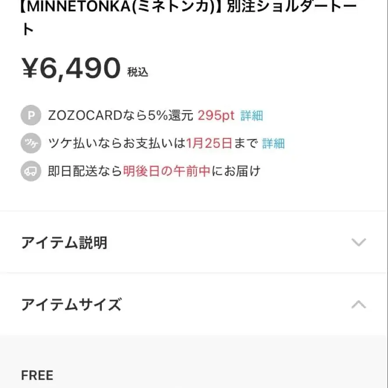Click the ZOZOCARD points "P" icon
This screenshot has height=388, width=388.
30,115
